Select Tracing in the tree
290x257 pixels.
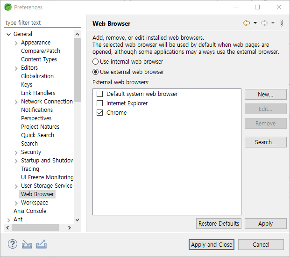pos(30,169)
